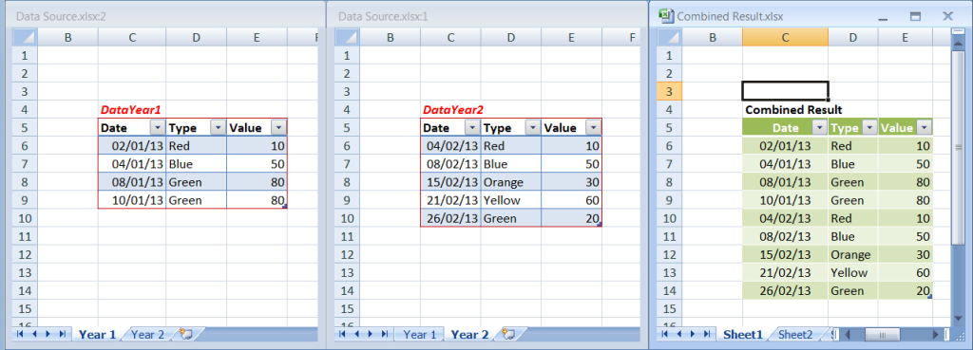Insert new worksheet in Data Source.xlsx:1
Viewport: 973px width, 350px height.
[509, 335]
